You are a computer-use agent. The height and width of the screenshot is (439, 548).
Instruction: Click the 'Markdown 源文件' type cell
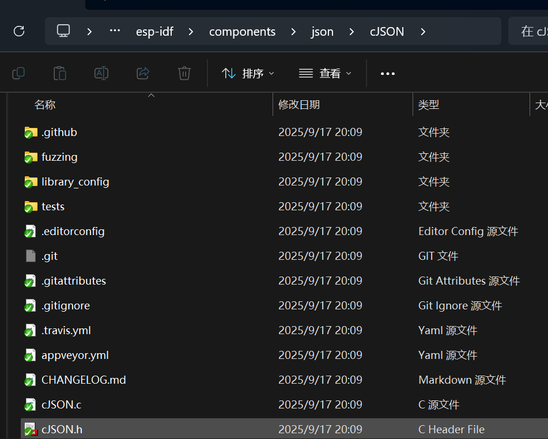462,380
